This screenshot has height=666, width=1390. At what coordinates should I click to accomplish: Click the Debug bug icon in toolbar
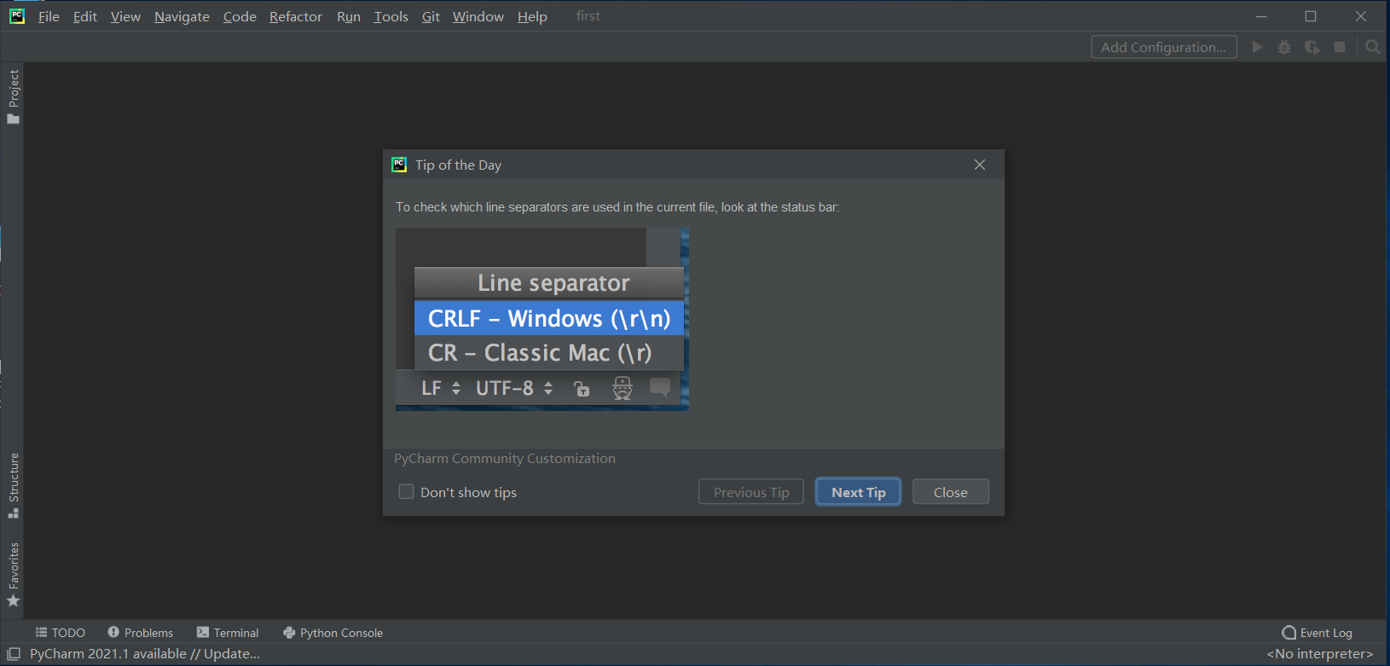1284,47
